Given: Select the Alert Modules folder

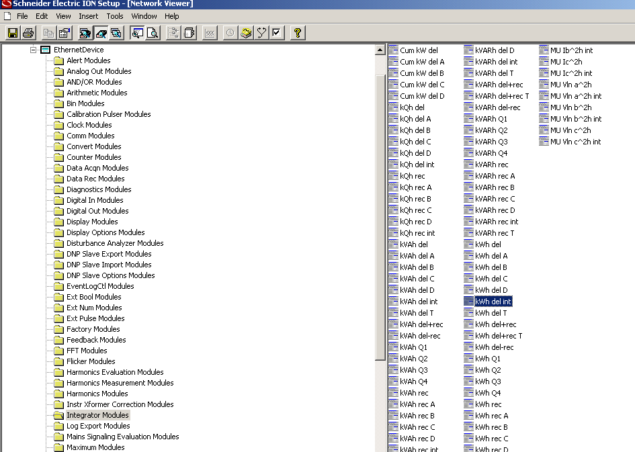Looking at the screenshot, I should tap(88, 60).
